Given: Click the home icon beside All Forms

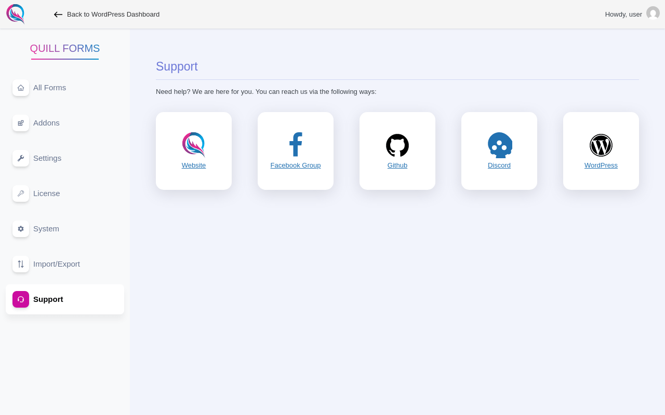Looking at the screenshot, I should pyautogui.click(x=21, y=88).
